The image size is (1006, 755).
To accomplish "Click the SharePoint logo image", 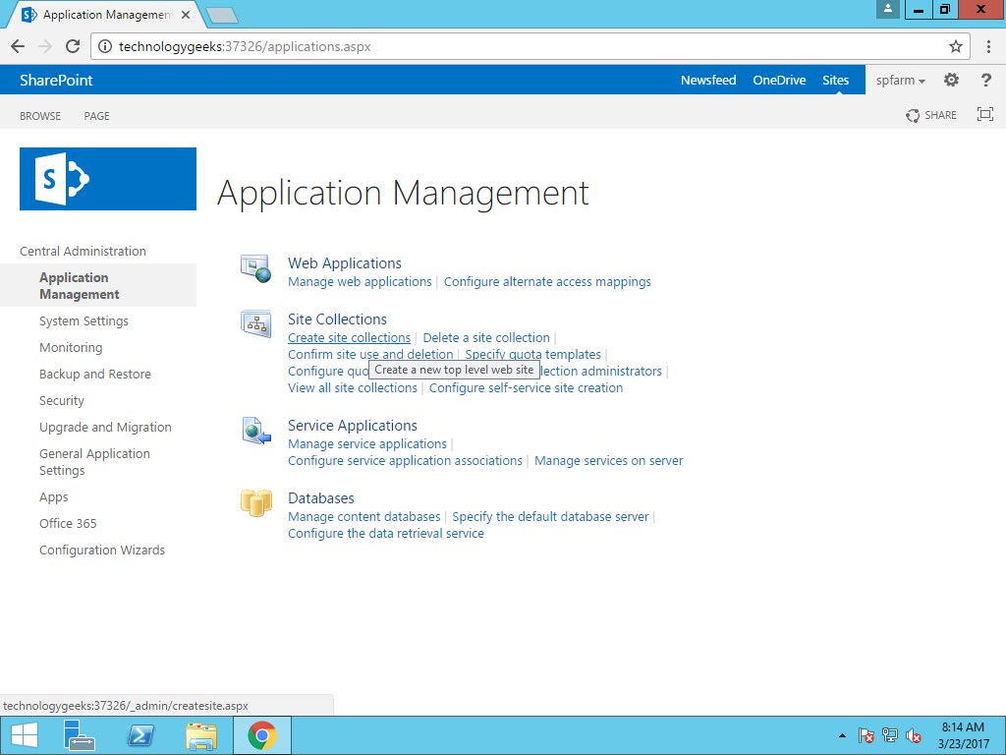I will (108, 179).
